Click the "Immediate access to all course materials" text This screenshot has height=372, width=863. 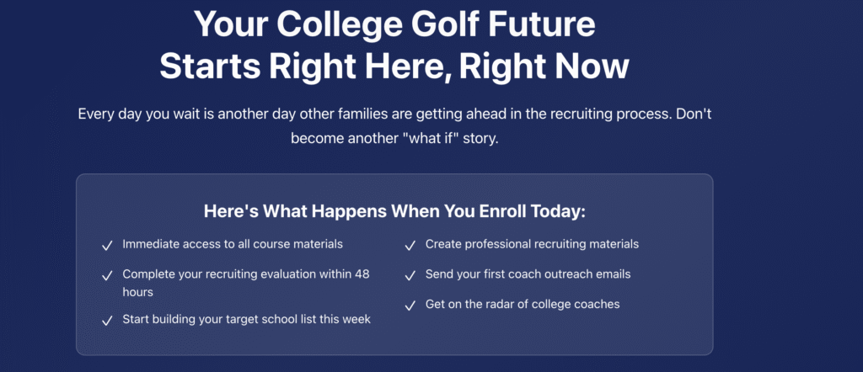tap(221, 244)
